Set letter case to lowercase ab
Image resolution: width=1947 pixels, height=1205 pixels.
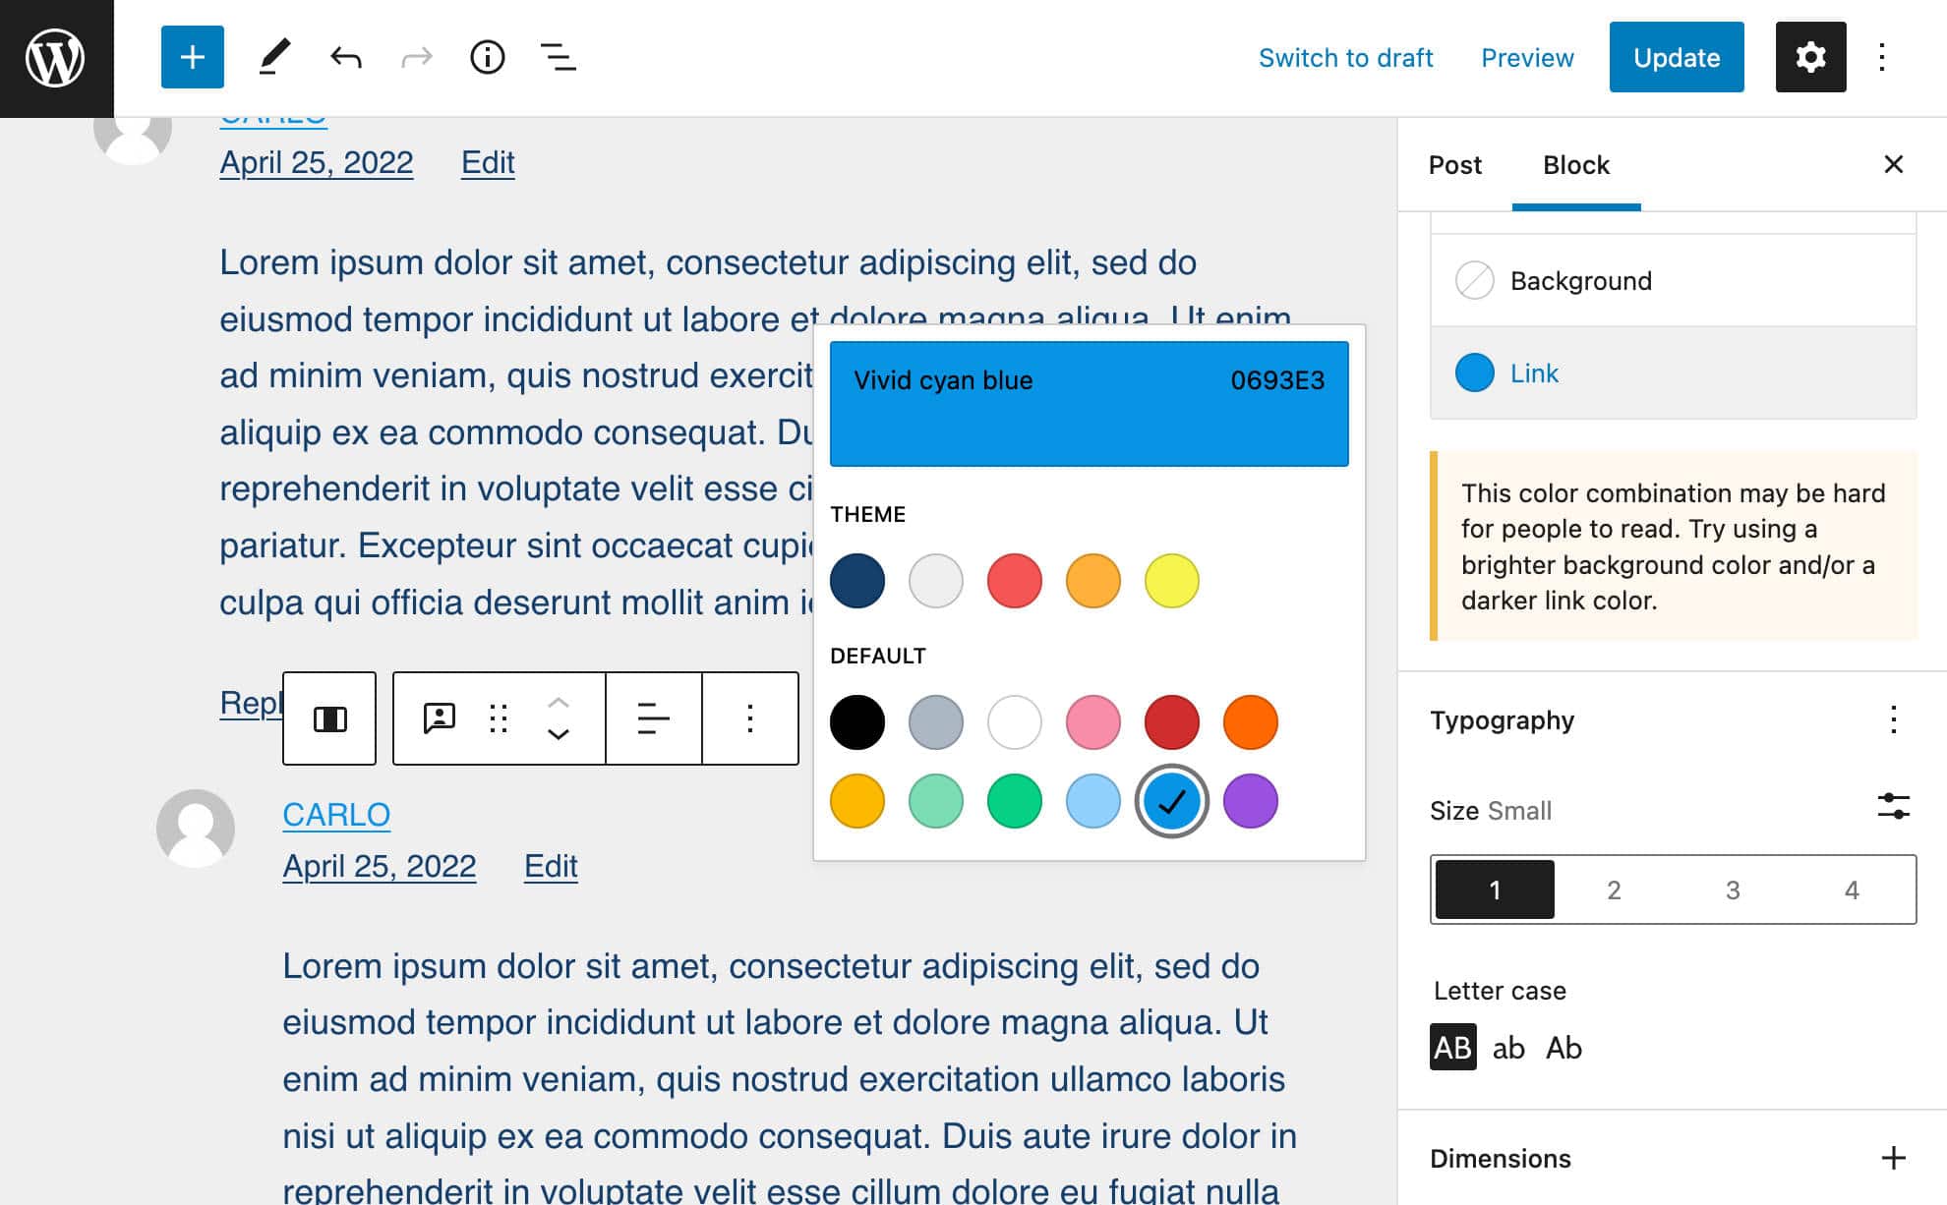tap(1508, 1047)
